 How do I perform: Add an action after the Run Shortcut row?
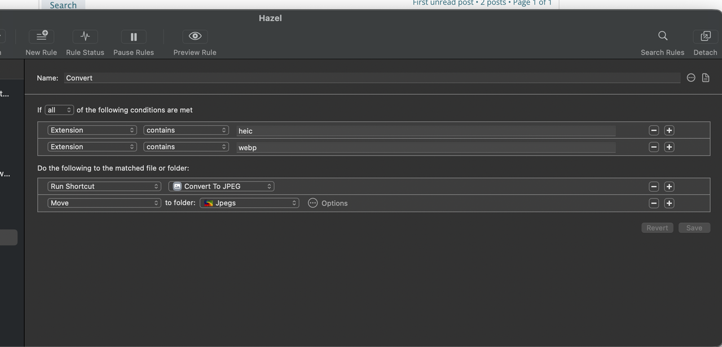pos(669,186)
